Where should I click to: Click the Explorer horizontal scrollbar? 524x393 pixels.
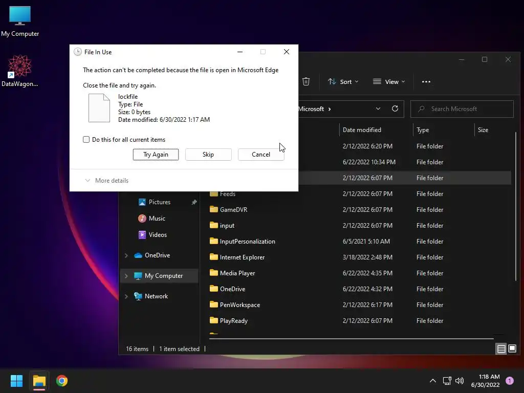click(x=351, y=339)
